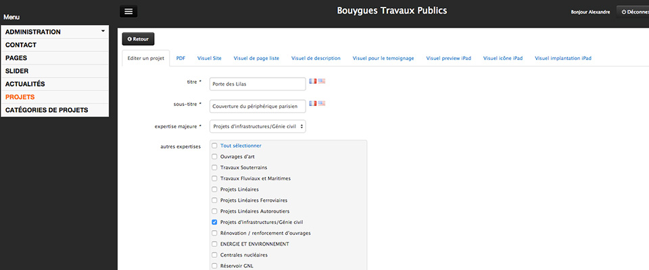Enable the Centrales nucléaires checkbox
649x270 pixels.
click(x=214, y=255)
